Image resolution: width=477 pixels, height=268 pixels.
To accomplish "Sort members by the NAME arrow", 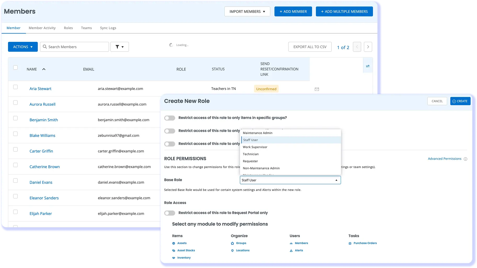I will pyautogui.click(x=44, y=69).
